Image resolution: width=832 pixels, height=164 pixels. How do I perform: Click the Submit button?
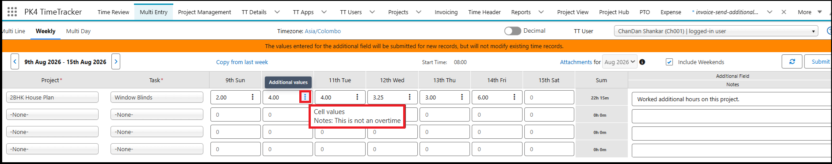coord(820,62)
